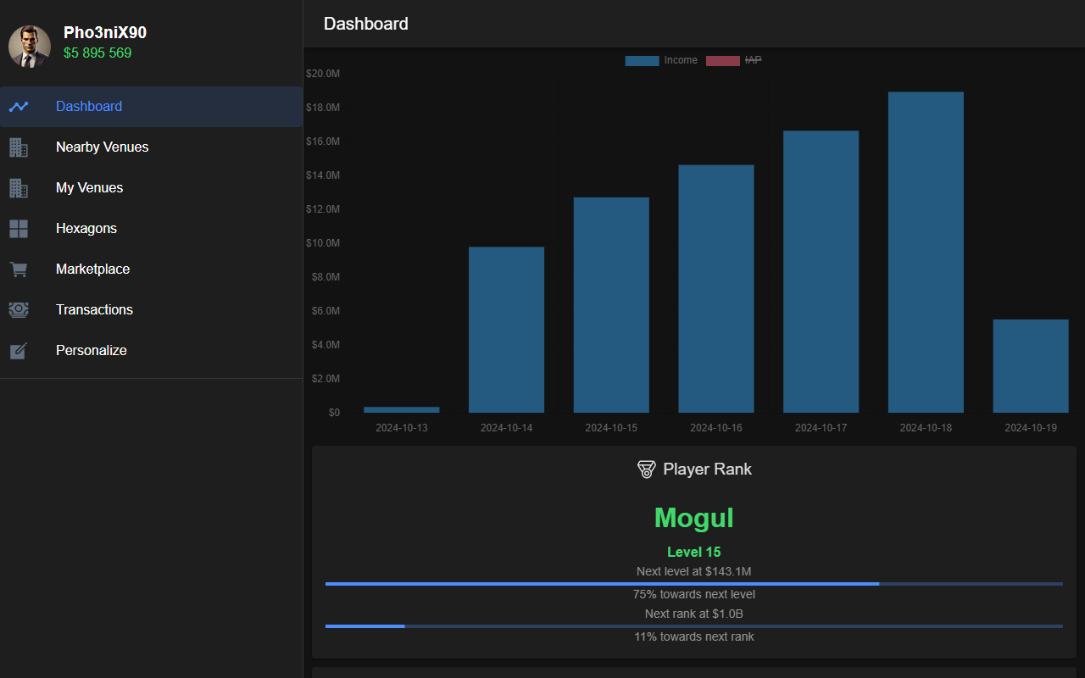The height and width of the screenshot is (678, 1085).
Task: Click the Pho3niX90 profile avatar
Action: point(30,47)
